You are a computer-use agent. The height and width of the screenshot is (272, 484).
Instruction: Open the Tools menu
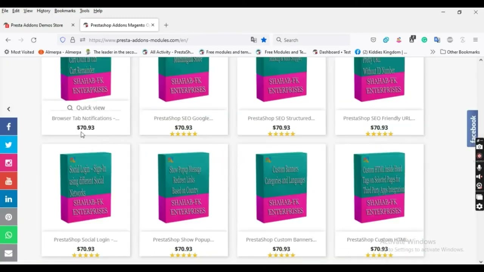[x=84, y=11]
